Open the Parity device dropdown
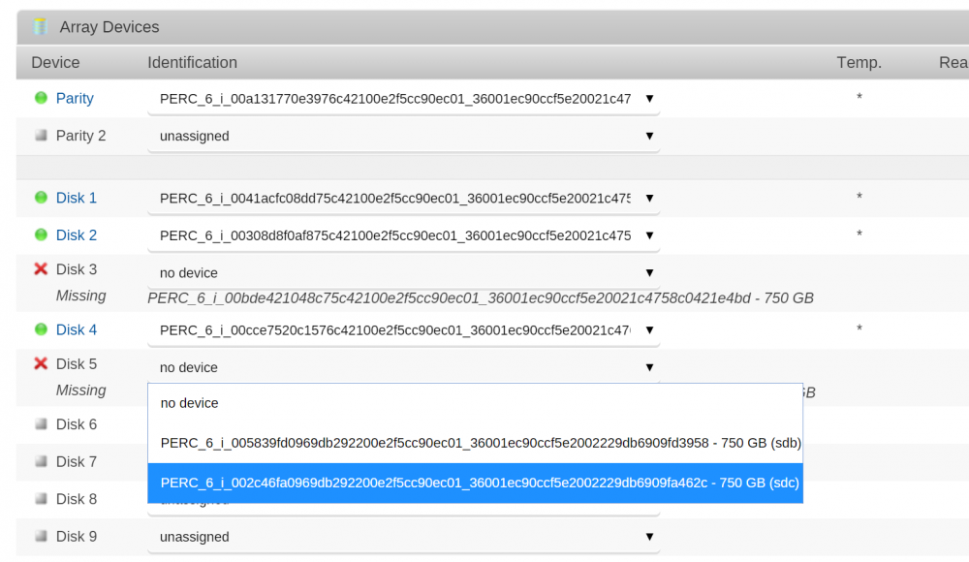The height and width of the screenshot is (562, 969). [x=403, y=99]
